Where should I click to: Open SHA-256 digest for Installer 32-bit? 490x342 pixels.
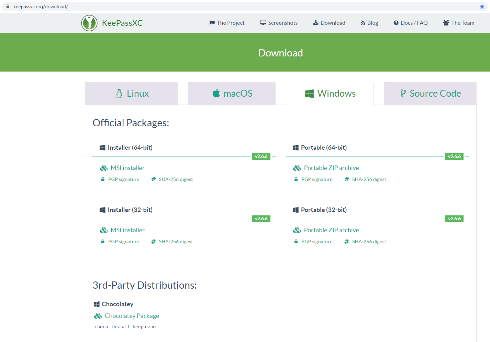(x=176, y=242)
